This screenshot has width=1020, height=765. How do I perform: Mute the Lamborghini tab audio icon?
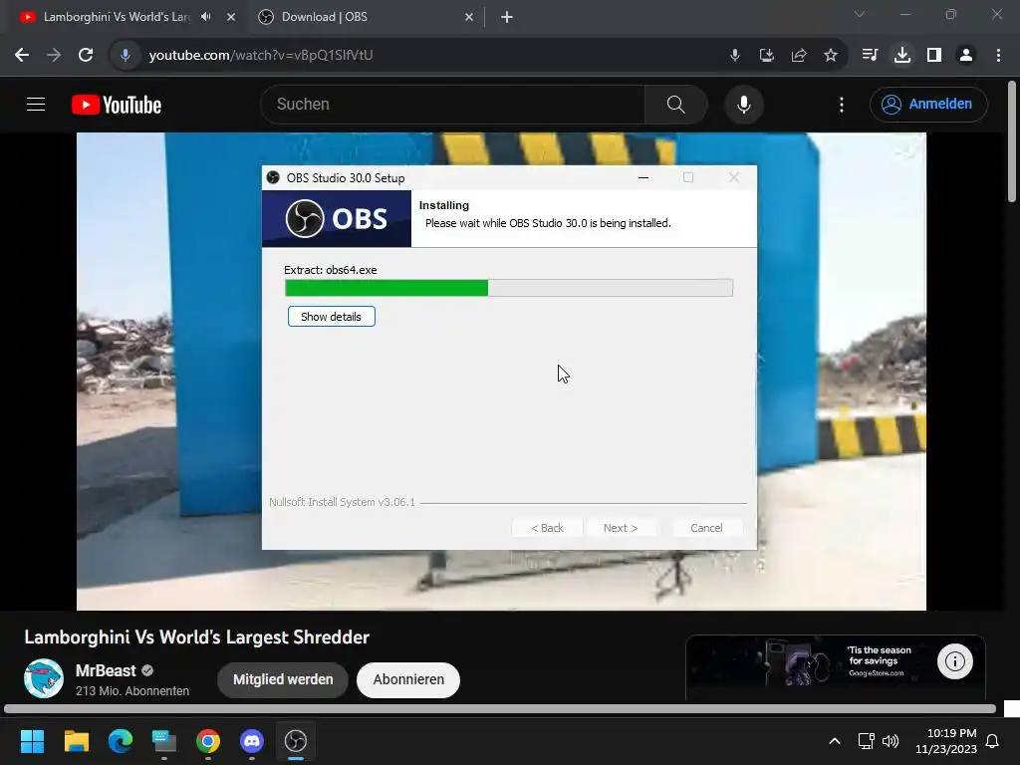click(x=206, y=17)
